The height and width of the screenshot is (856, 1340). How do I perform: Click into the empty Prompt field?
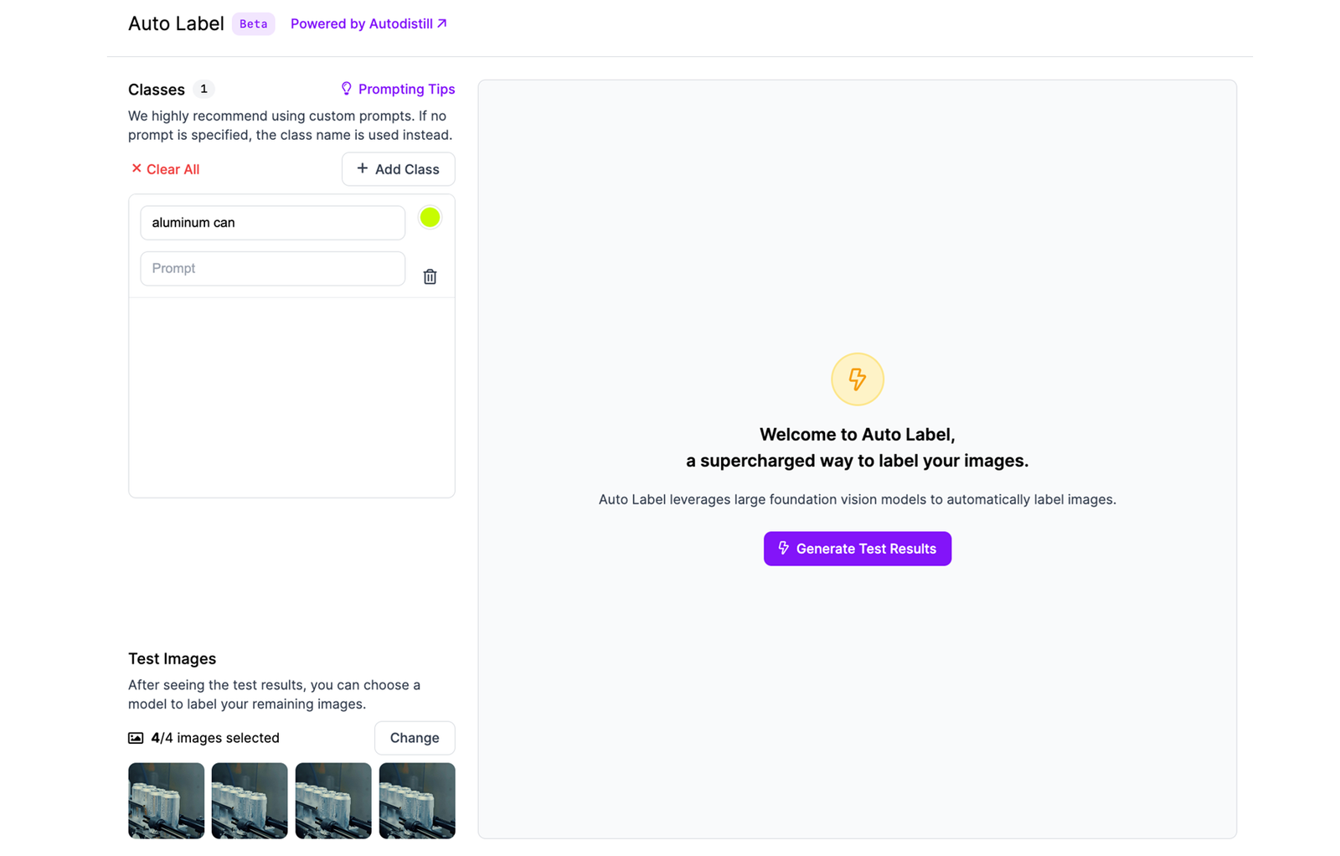pos(272,269)
